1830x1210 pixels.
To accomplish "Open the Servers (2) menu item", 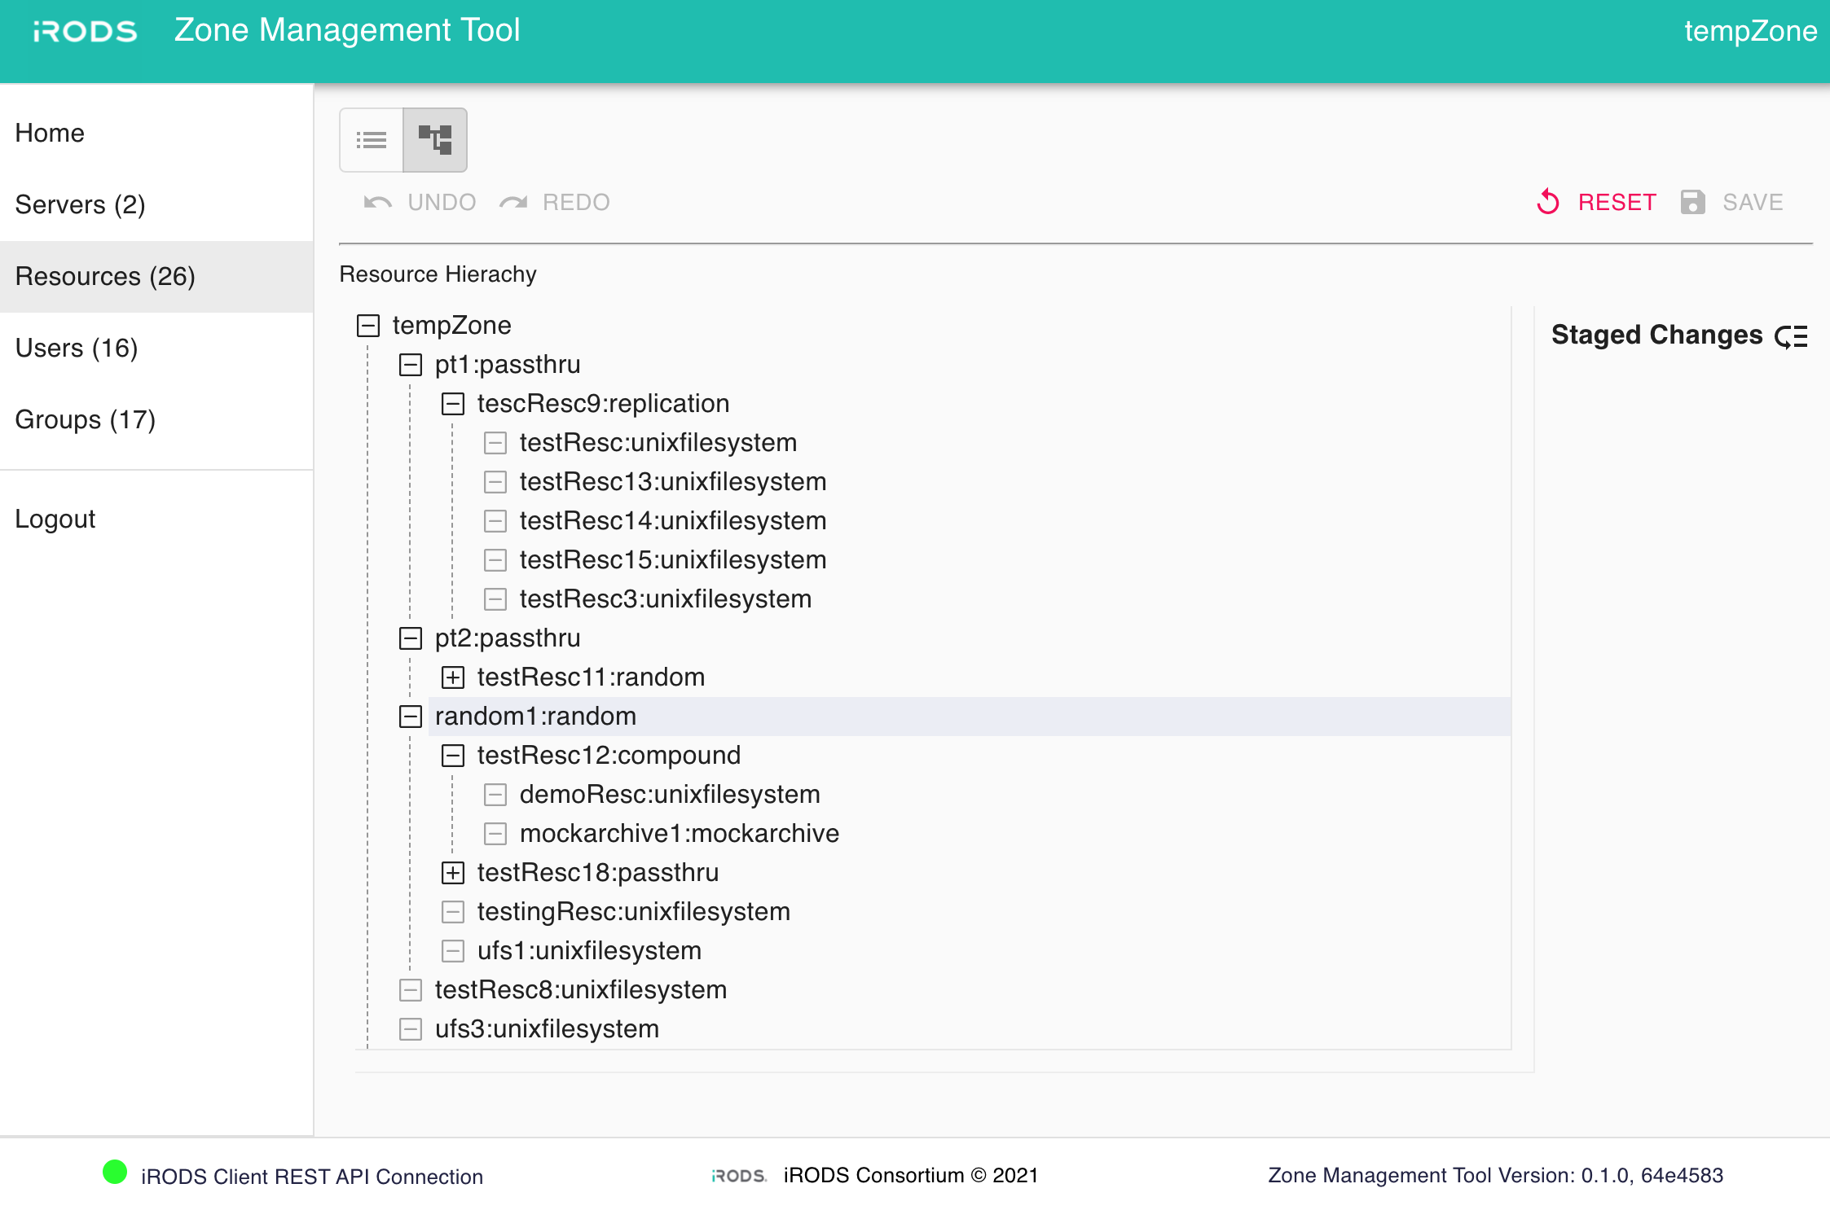I will (x=80, y=204).
